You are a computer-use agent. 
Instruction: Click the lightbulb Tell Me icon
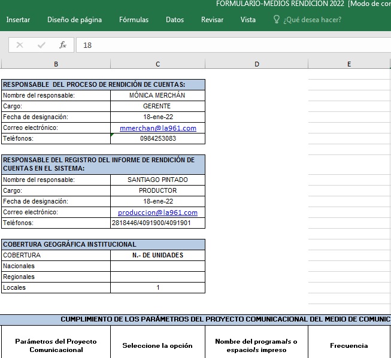click(276, 20)
